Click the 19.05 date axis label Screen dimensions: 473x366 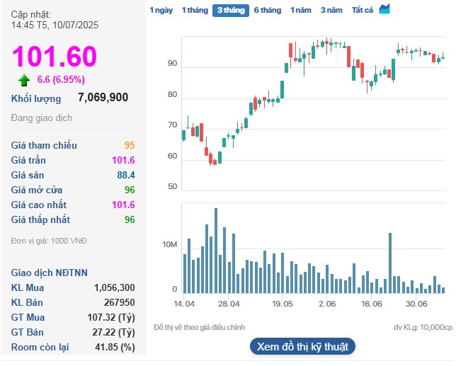(283, 304)
